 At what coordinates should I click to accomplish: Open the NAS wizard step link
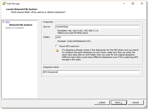pyautogui.click(x=8, y=22)
